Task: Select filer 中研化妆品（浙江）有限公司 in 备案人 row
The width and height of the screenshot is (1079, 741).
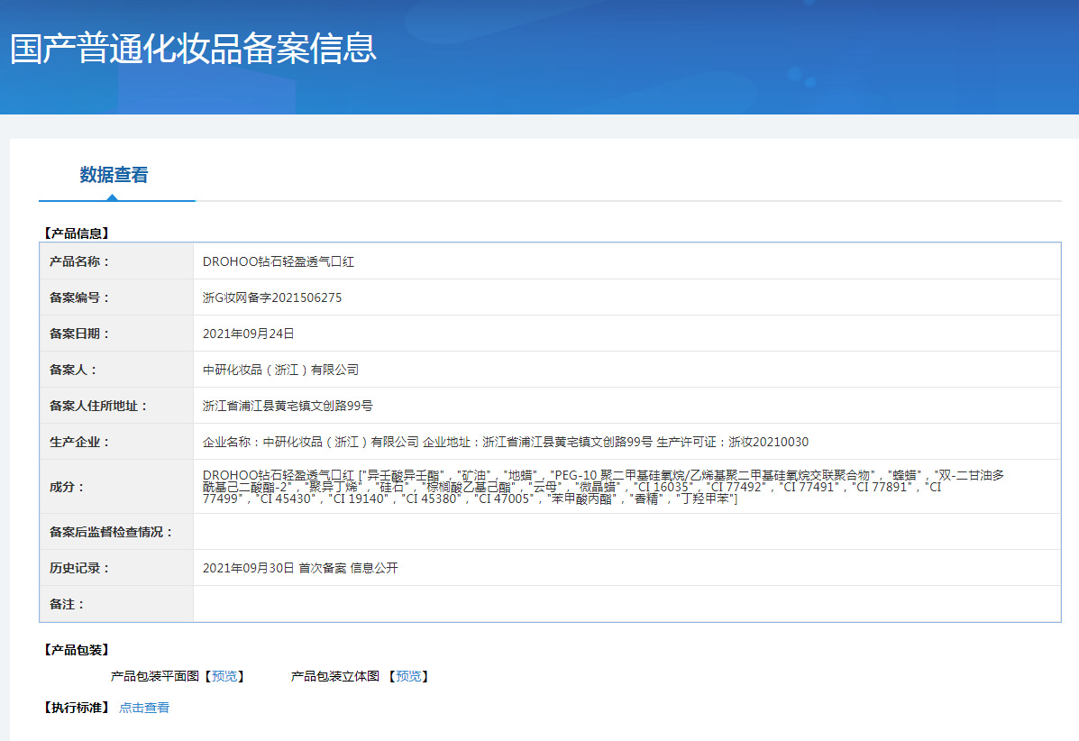Action: pyautogui.click(x=280, y=370)
